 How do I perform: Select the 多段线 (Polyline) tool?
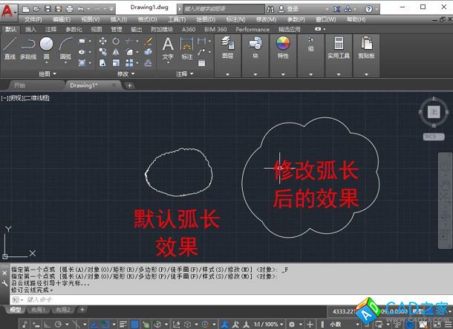coord(28,46)
